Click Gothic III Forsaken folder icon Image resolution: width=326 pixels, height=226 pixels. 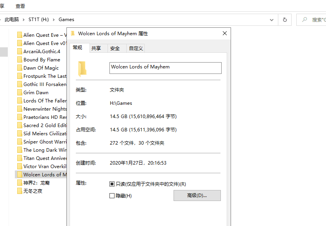click(x=20, y=84)
